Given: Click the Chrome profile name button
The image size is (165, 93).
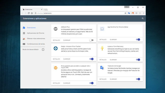Looking at the screenshot, I should [127, 7].
